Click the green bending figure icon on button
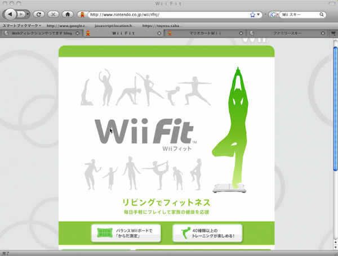The width and height of the screenshot is (338, 256). 185,233
